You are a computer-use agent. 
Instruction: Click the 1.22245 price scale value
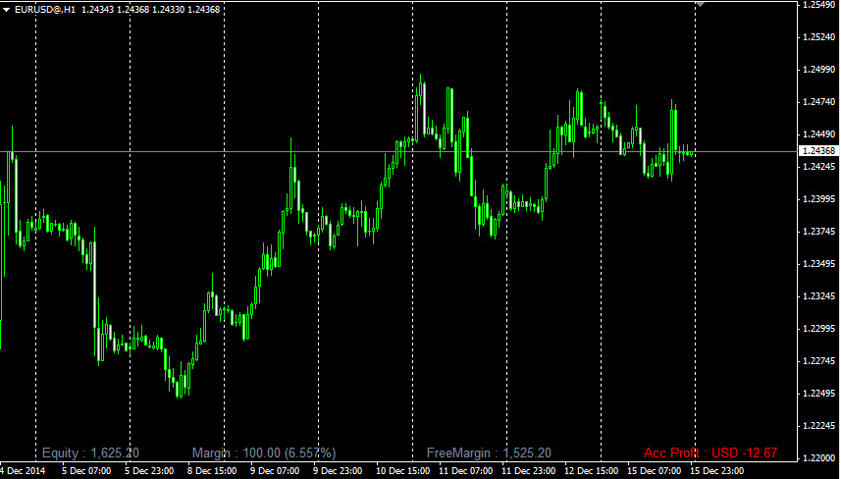(x=818, y=426)
